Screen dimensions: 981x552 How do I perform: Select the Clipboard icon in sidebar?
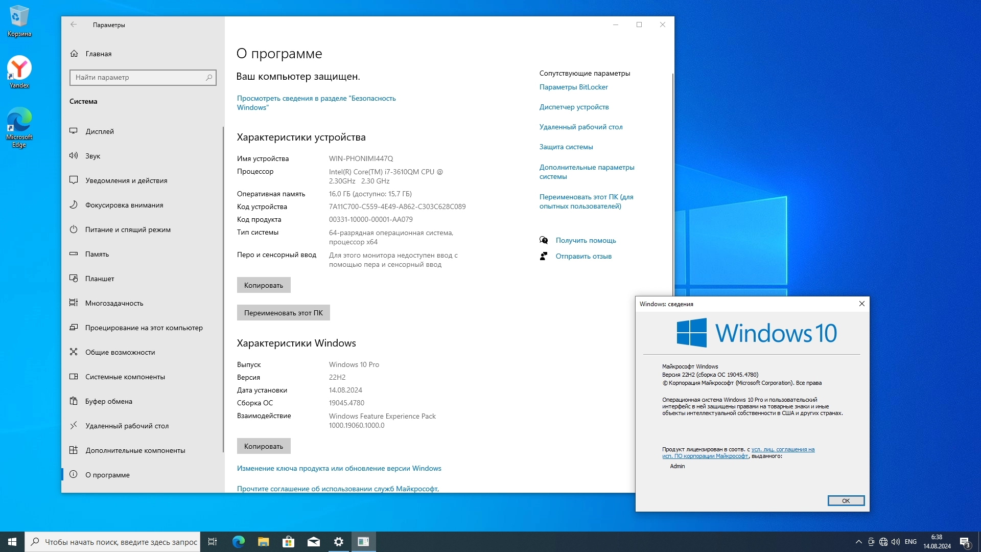pos(74,401)
